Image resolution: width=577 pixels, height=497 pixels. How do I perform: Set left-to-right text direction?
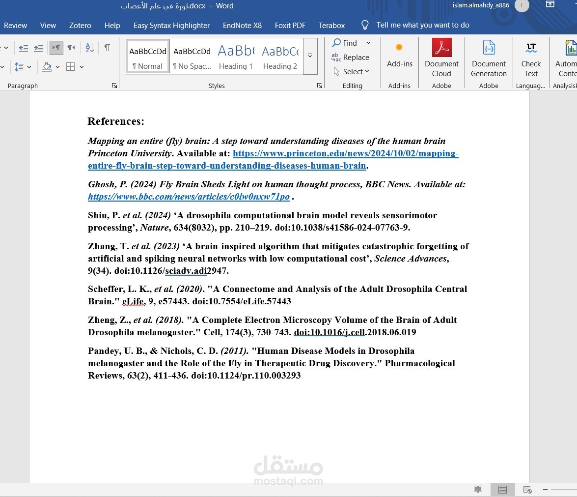point(56,48)
